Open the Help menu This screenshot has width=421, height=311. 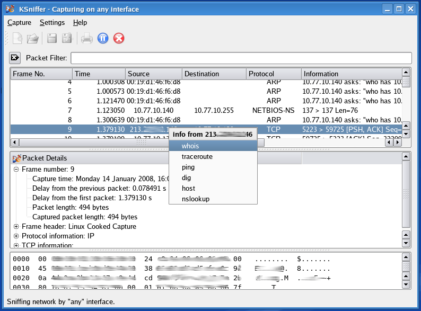point(80,23)
